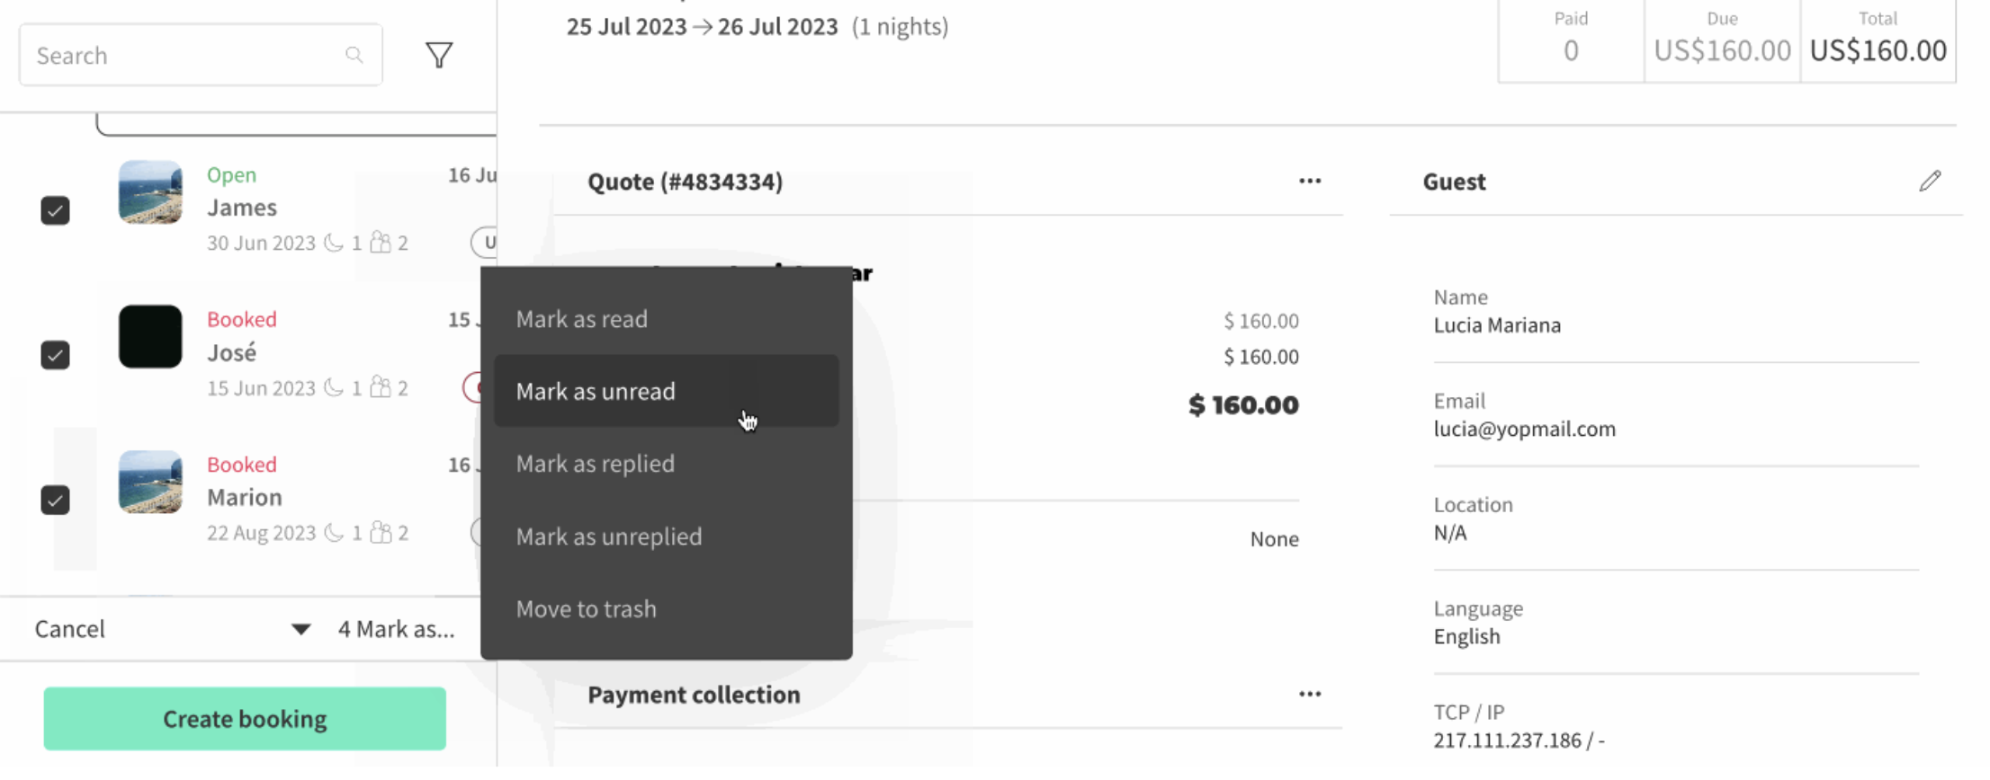Open the Quote ellipsis options menu

point(1310,181)
